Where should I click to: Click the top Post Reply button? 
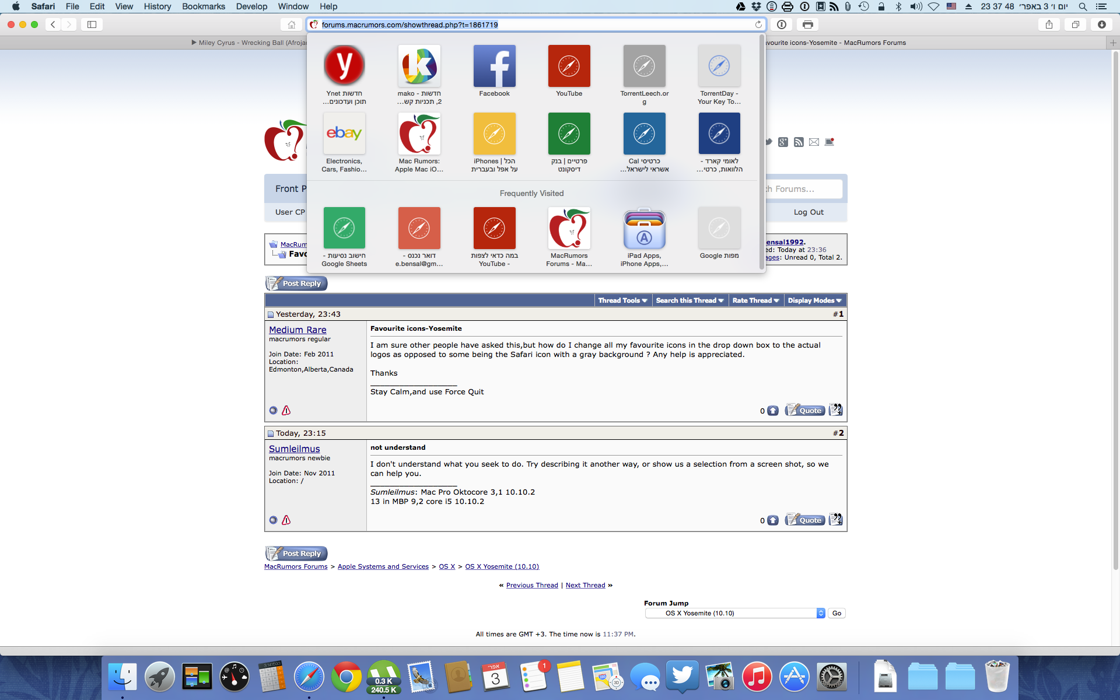(x=296, y=283)
